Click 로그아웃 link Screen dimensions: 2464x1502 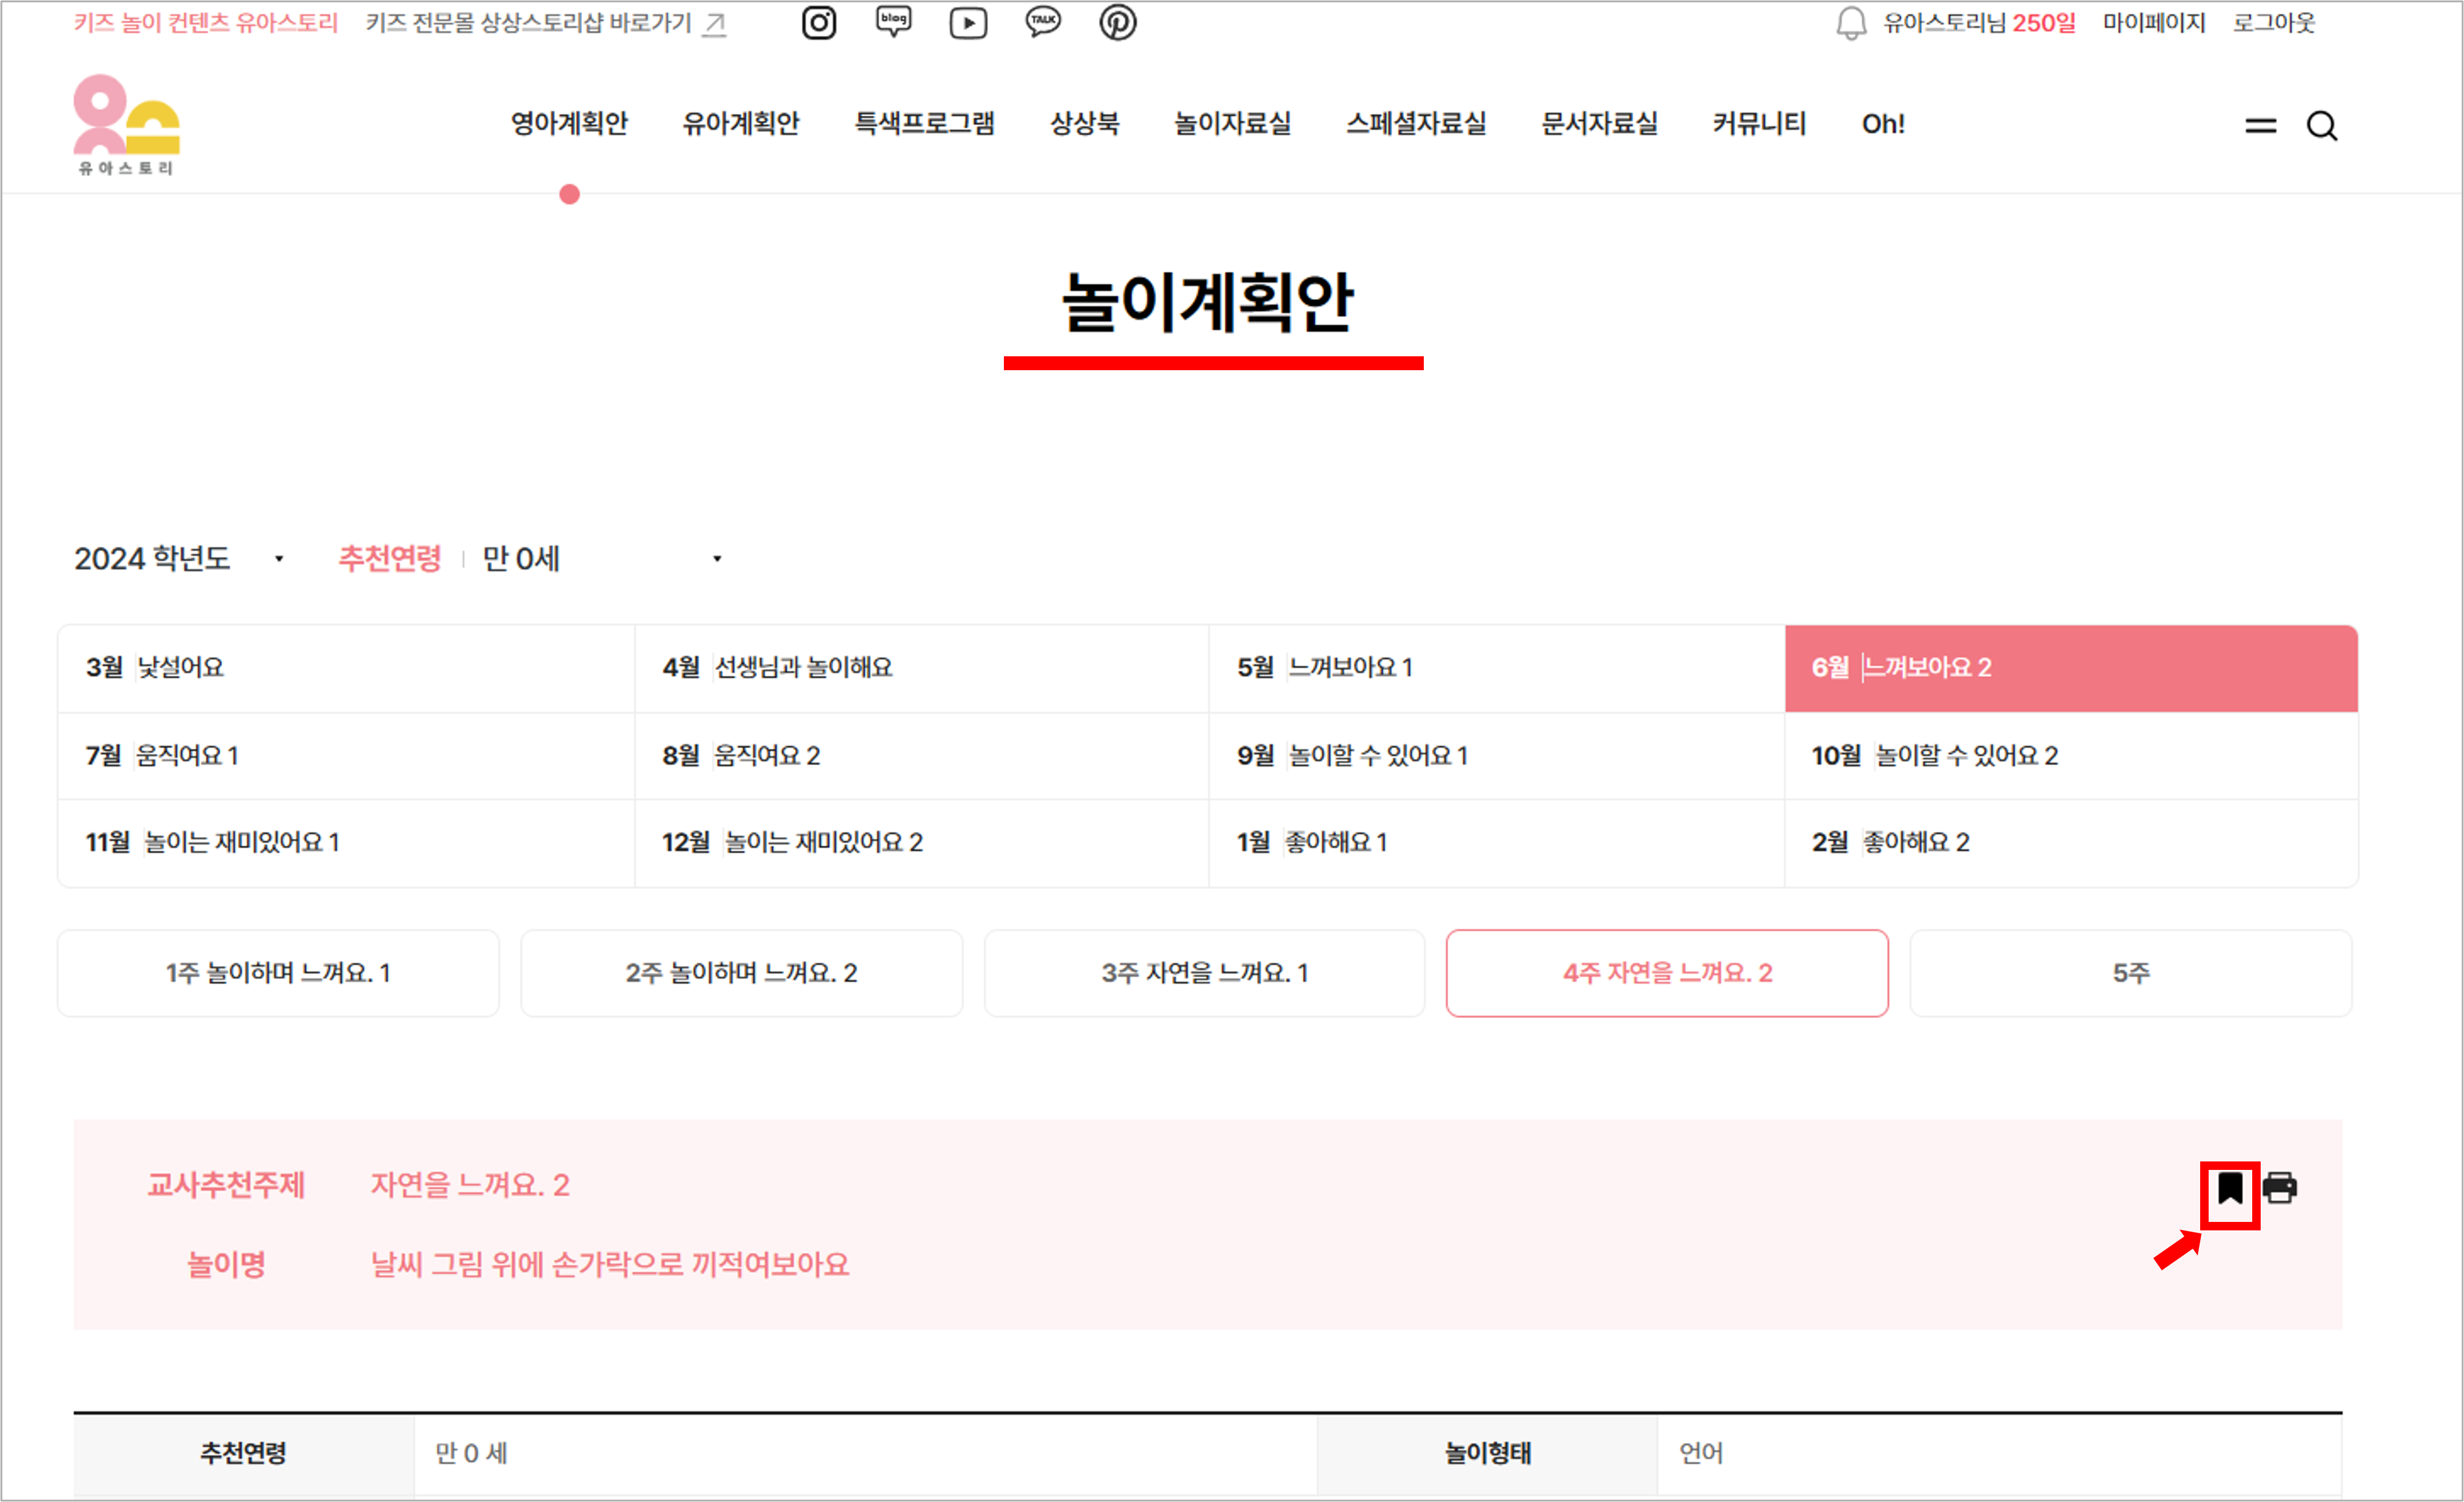pos(2274,23)
